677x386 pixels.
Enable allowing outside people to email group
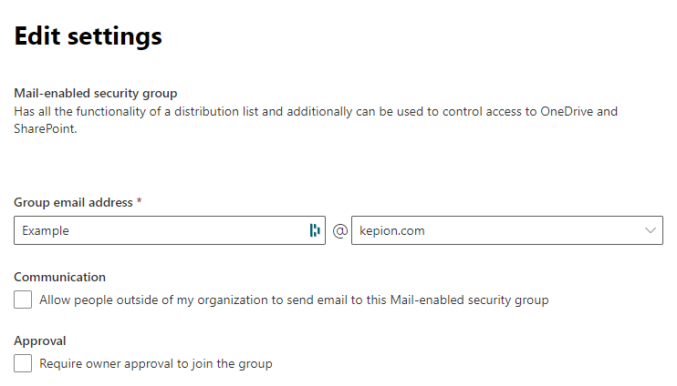pyautogui.click(x=23, y=300)
